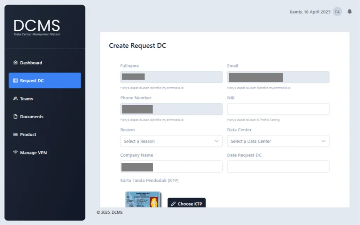Click the Data Center dropdown chevron arrow

[323, 141]
